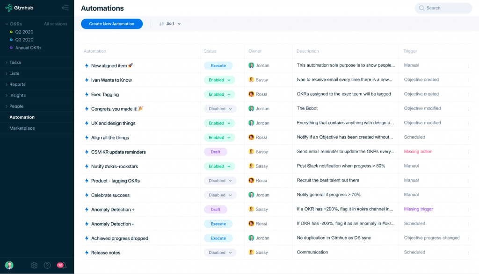The width and height of the screenshot is (479, 274).
Task: Open the help question mark icon
Action: 47,265
